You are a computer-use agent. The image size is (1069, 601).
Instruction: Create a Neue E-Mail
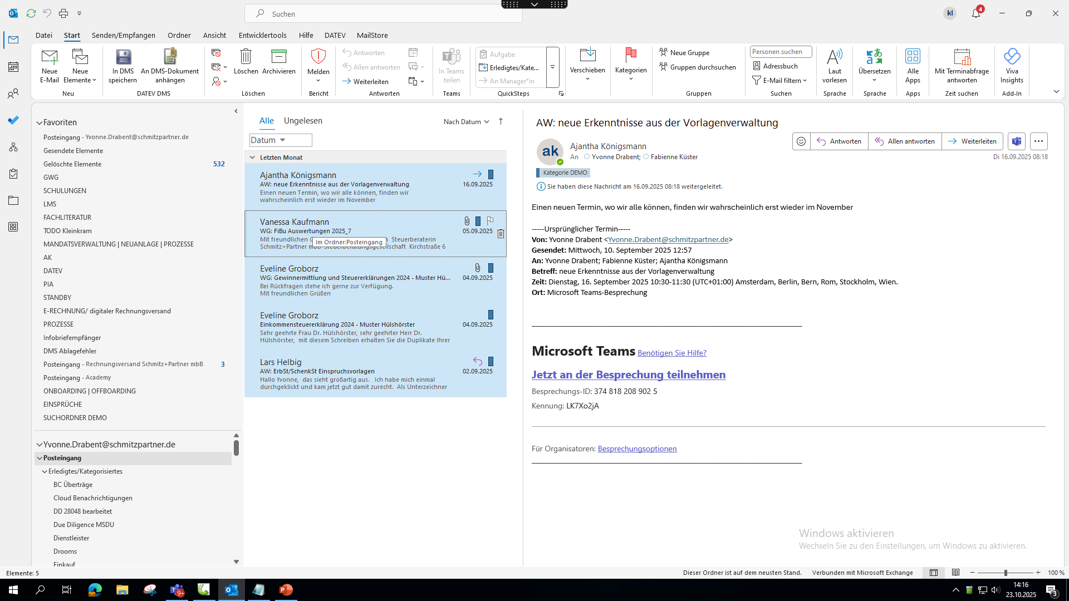coord(50,66)
